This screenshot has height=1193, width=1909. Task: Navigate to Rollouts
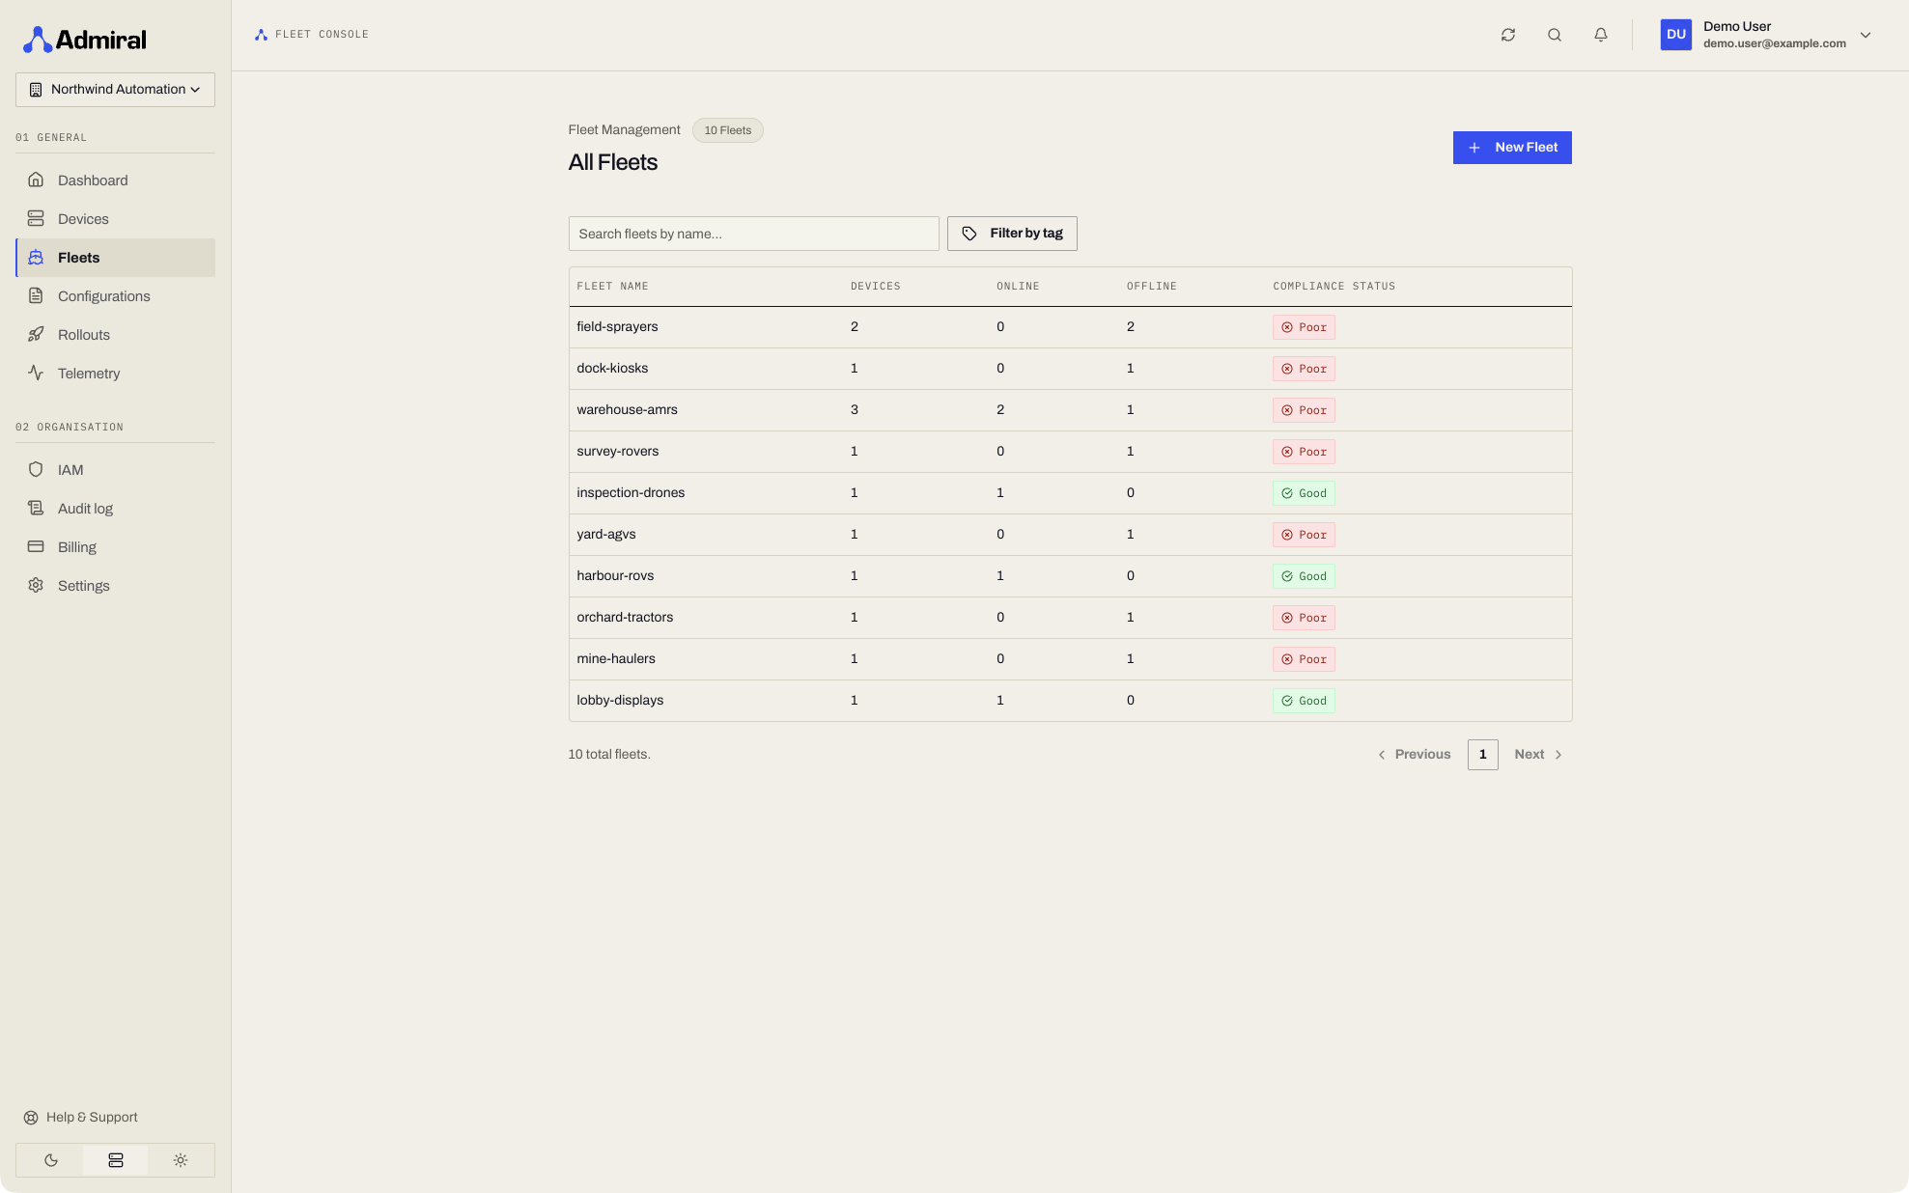115,335
